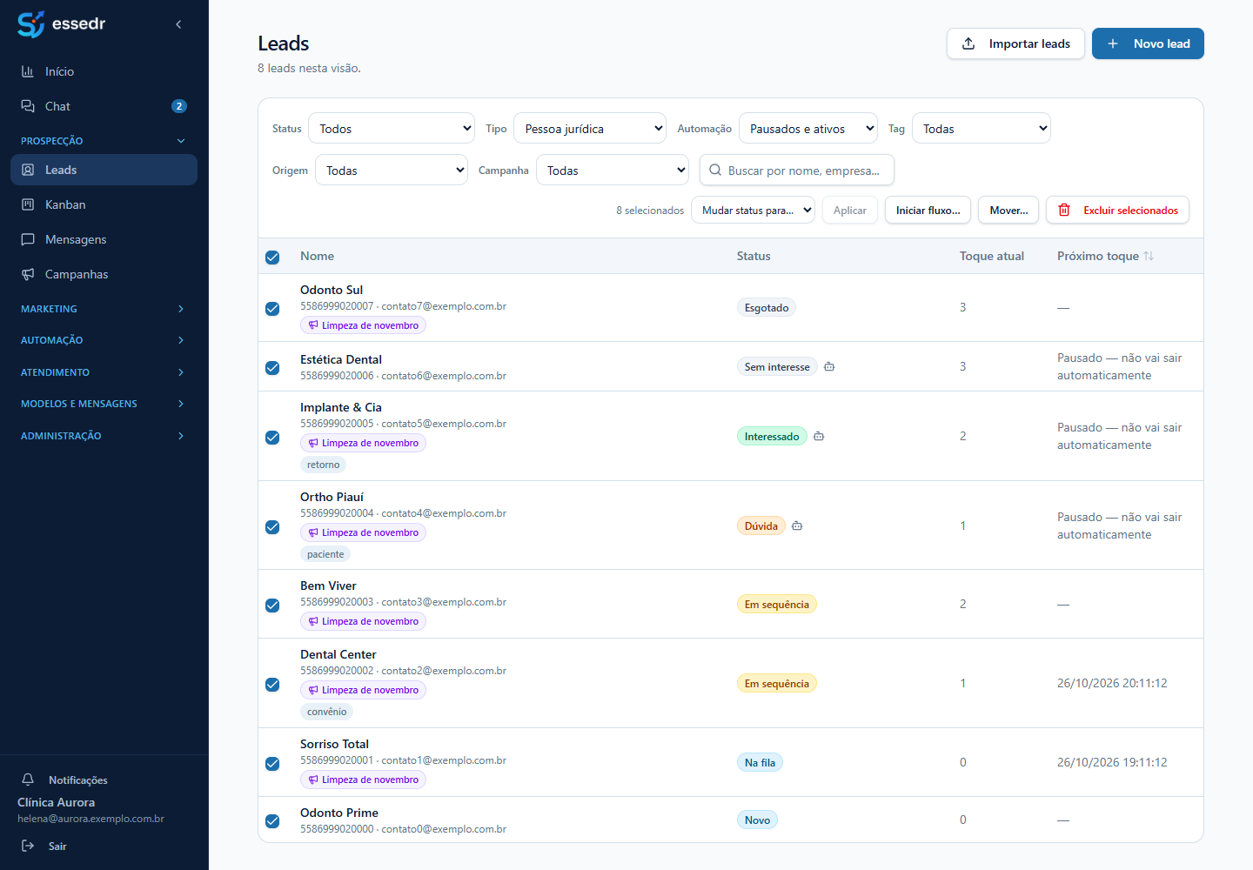This screenshot has height=870, width=1253.
Task: Open the Tag filter dropdown
Action: coord(982,129)
